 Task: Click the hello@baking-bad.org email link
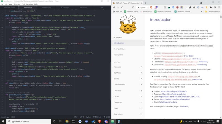(168, 102)
